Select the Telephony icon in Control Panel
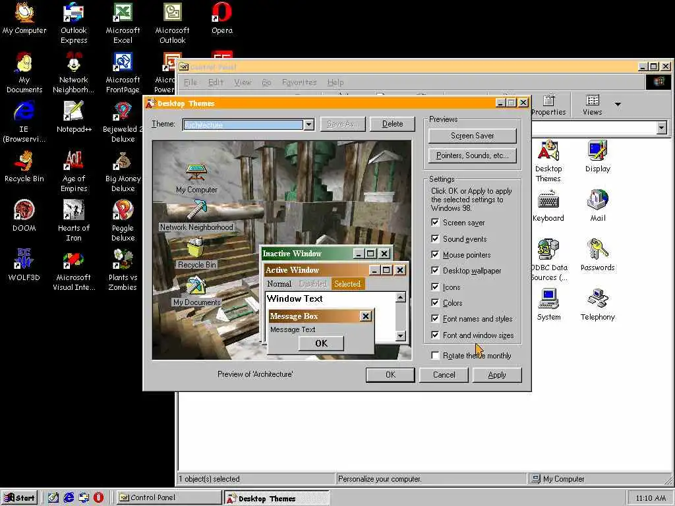This screenshot has height=506, width=675. pos(597,305)
